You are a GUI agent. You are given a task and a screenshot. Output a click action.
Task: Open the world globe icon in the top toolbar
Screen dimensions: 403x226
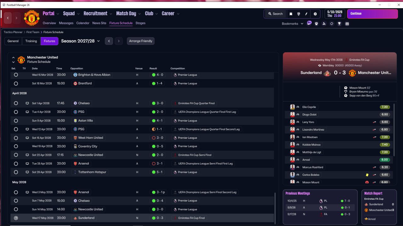click(x=298, y=14)
